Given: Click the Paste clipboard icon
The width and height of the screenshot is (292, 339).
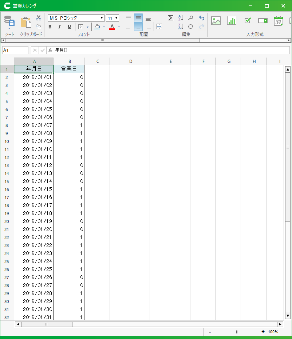Looking at the screenshot, I should 26,22.
